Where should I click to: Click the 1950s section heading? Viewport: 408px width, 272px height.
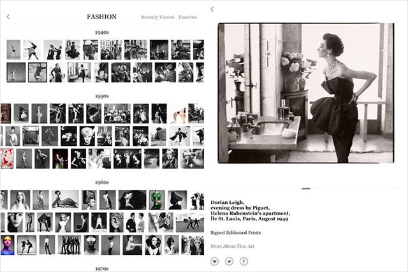point(102,96)
